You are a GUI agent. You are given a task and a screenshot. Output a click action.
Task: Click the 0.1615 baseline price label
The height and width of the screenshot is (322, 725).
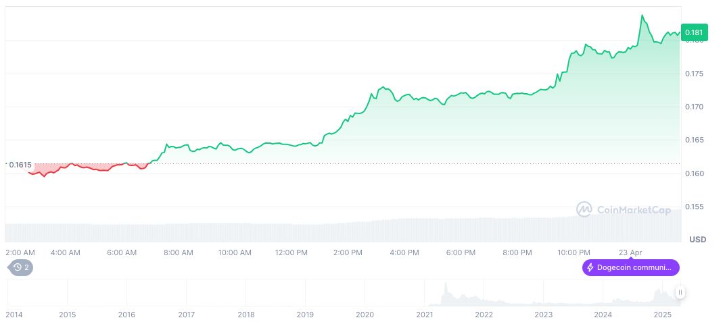pos(20,164)
